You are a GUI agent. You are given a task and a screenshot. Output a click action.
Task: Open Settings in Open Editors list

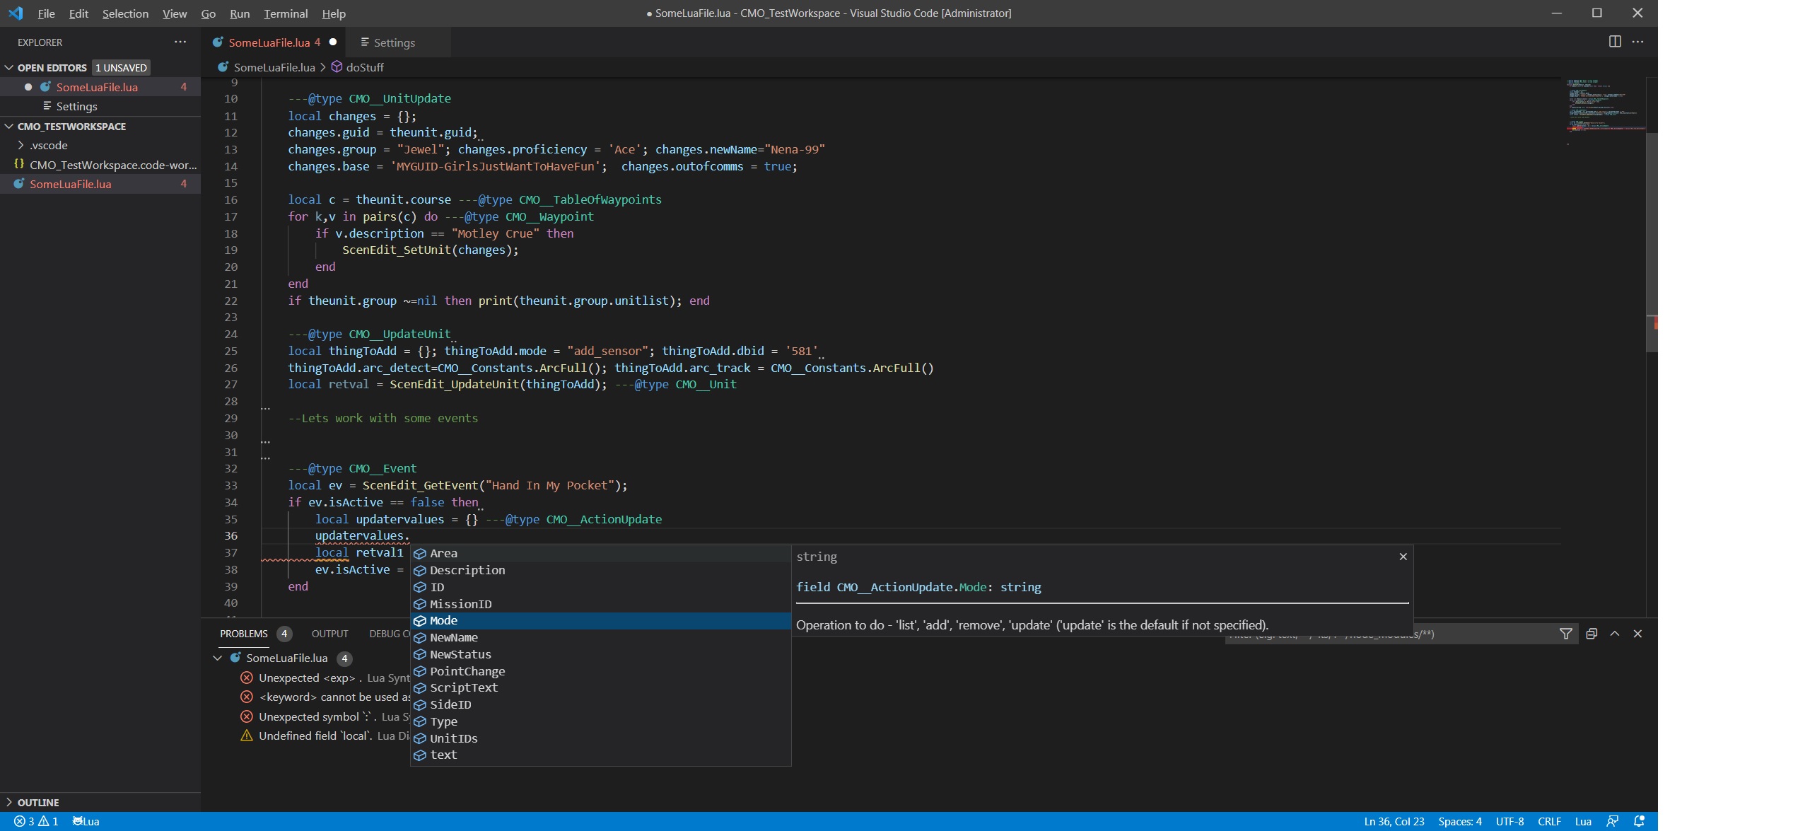[x=100, y=106]
